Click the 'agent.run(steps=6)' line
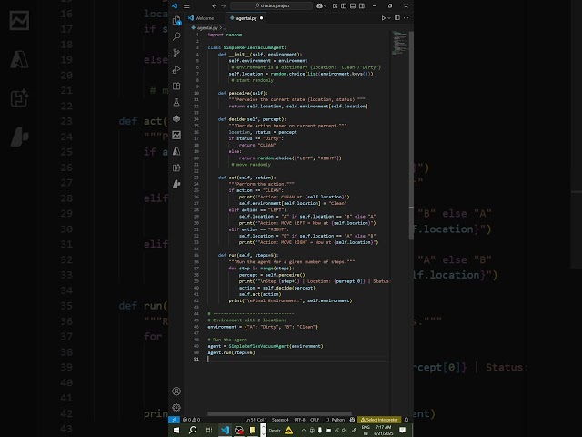The image size is (582, 437). point(231,352)
